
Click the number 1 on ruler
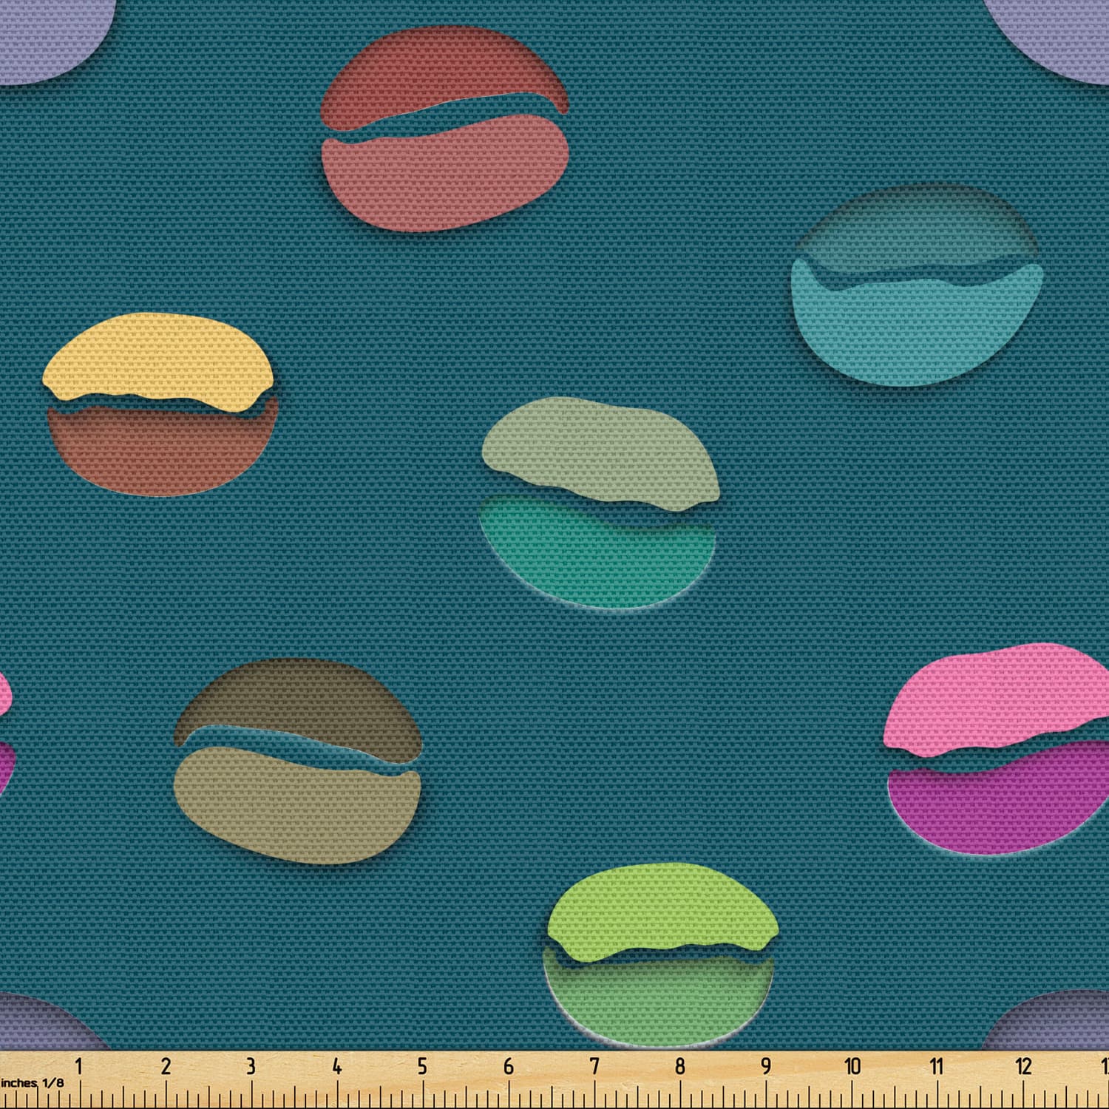point(78,1066)
